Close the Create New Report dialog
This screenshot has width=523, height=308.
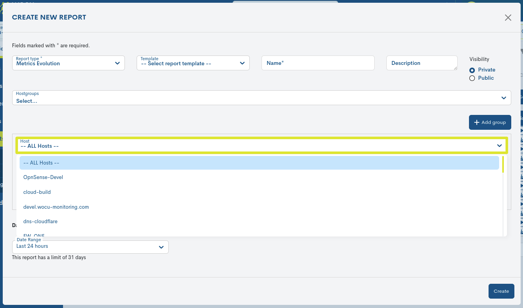click(x=508, y=18)
